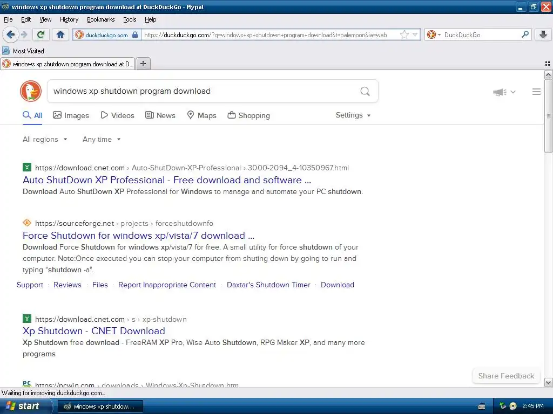Viewport: 553px width, 414px height.
Task: Click the keyboard icon in the system tray
Action: 481,406
